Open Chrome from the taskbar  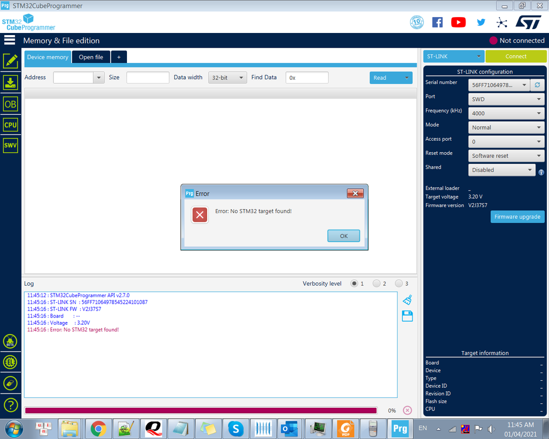pyautogui.click(x=98, y=429)
